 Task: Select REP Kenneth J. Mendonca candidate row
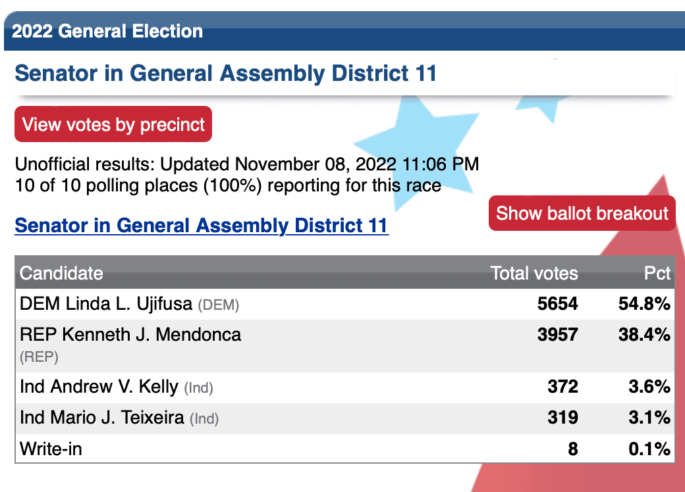point(345,346)
